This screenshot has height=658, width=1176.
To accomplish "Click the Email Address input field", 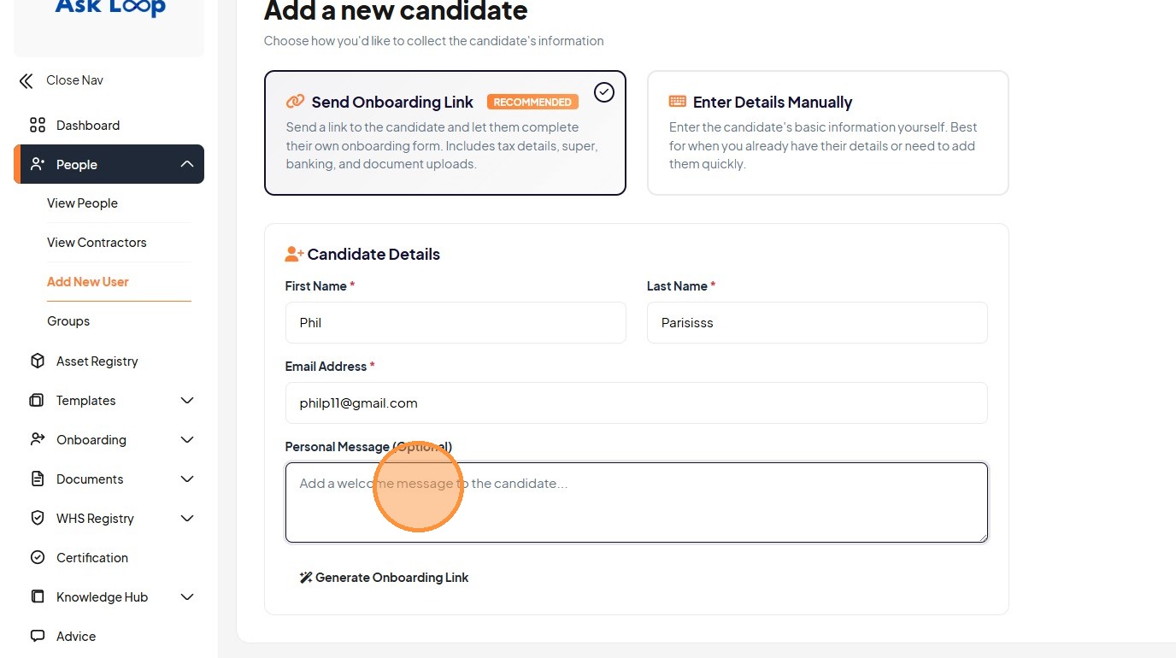I will click(x=636, y=403).
